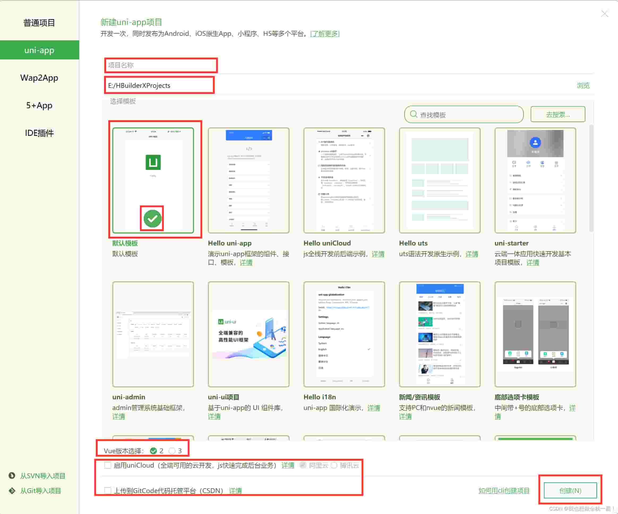Screen dimensions: 618x514
Task: Click the 从Git导入项目 icon
Action: coord(11,490)
